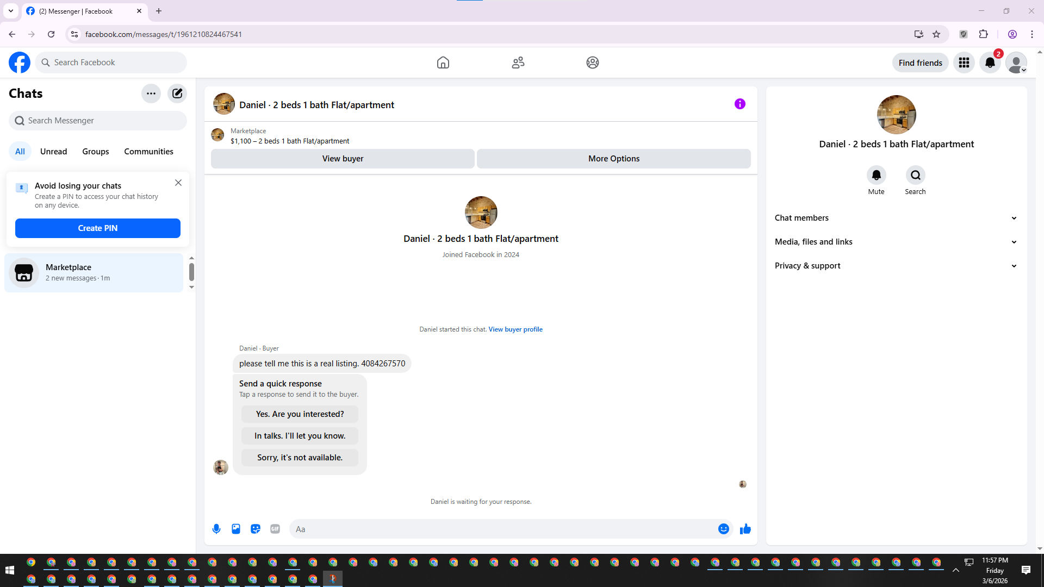The image size is (1044, 587).
Task: Click the Search Messenger field
Action: click(x=98, y=121)
